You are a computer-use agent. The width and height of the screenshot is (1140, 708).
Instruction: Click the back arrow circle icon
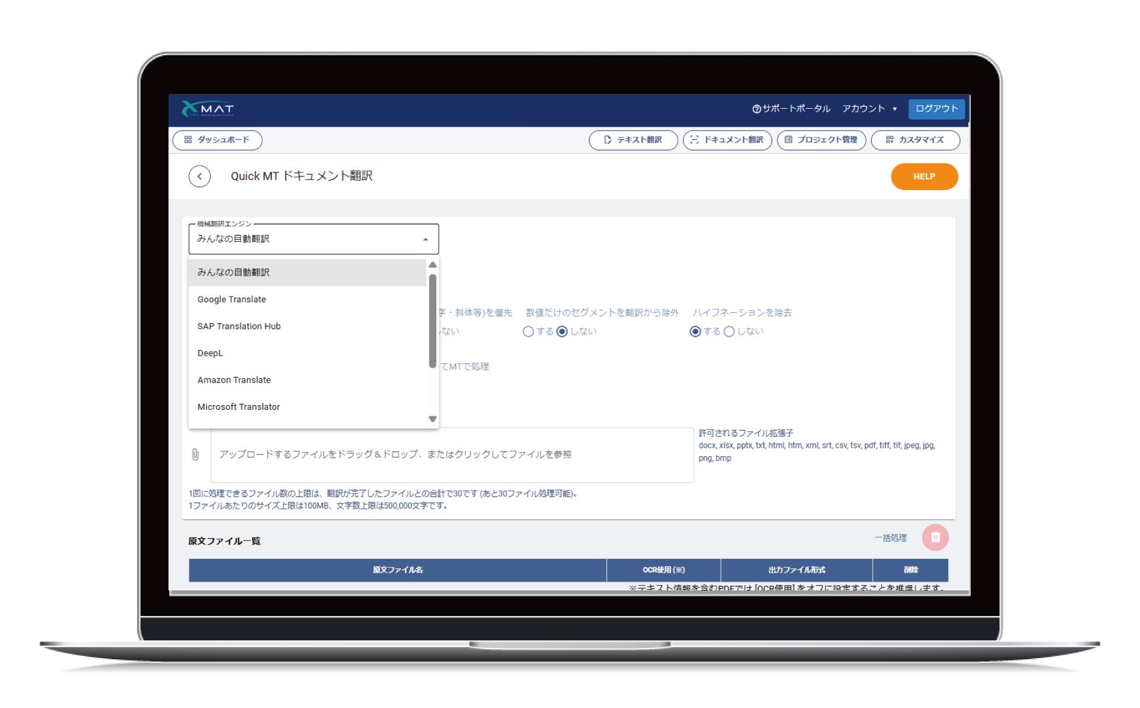click(199, 176)
